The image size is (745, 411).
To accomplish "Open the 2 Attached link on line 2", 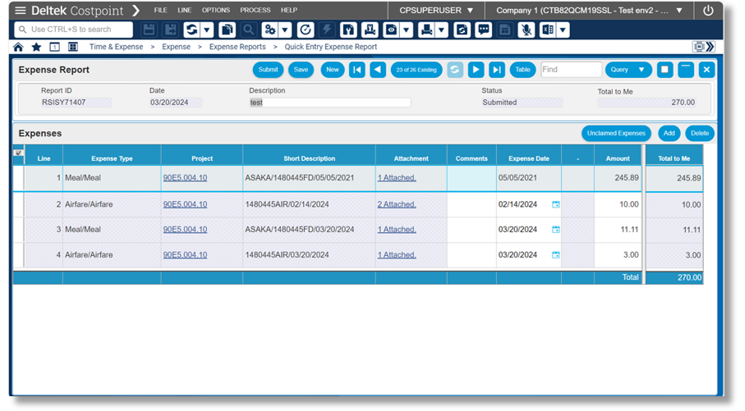I will point(397,204).
